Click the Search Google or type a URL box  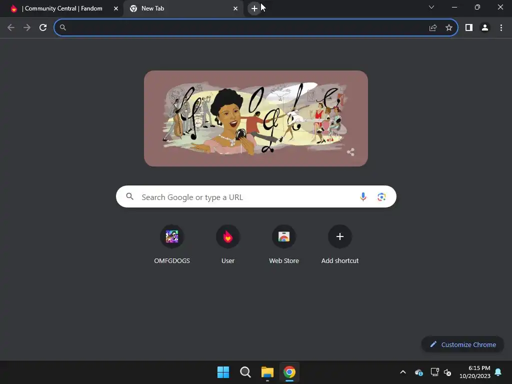pos(256,196)
